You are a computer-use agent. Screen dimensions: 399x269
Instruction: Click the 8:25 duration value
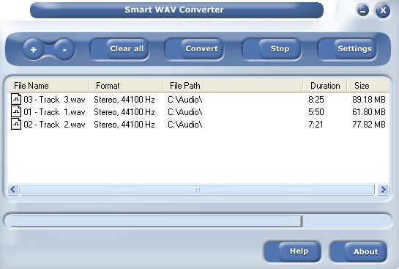click(316, 100)
